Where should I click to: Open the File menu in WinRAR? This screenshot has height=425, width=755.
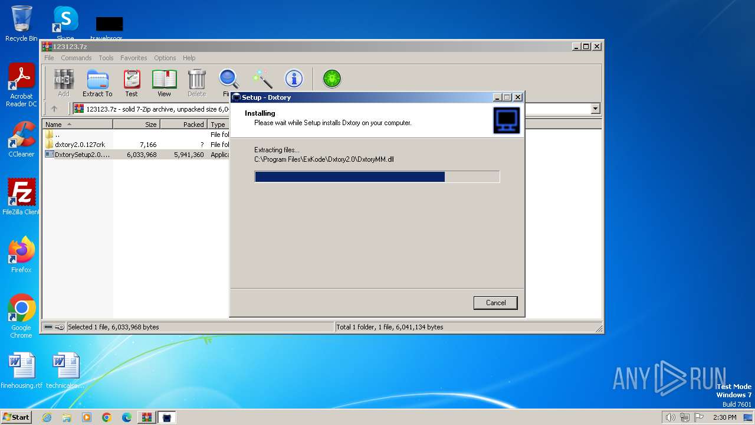49,58
